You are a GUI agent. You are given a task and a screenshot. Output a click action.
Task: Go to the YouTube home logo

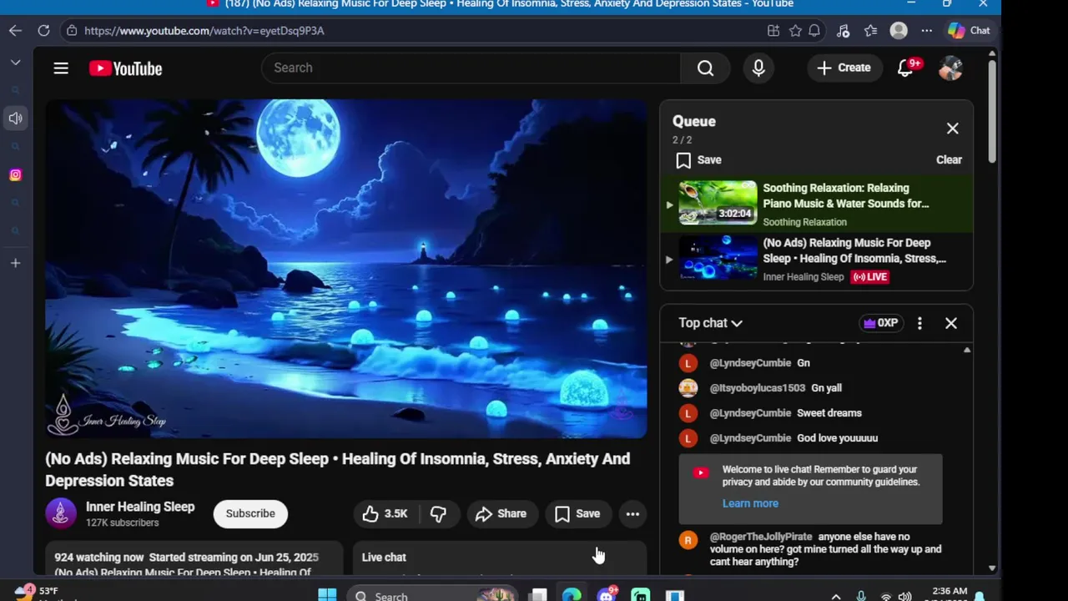(x=126, y=68)
